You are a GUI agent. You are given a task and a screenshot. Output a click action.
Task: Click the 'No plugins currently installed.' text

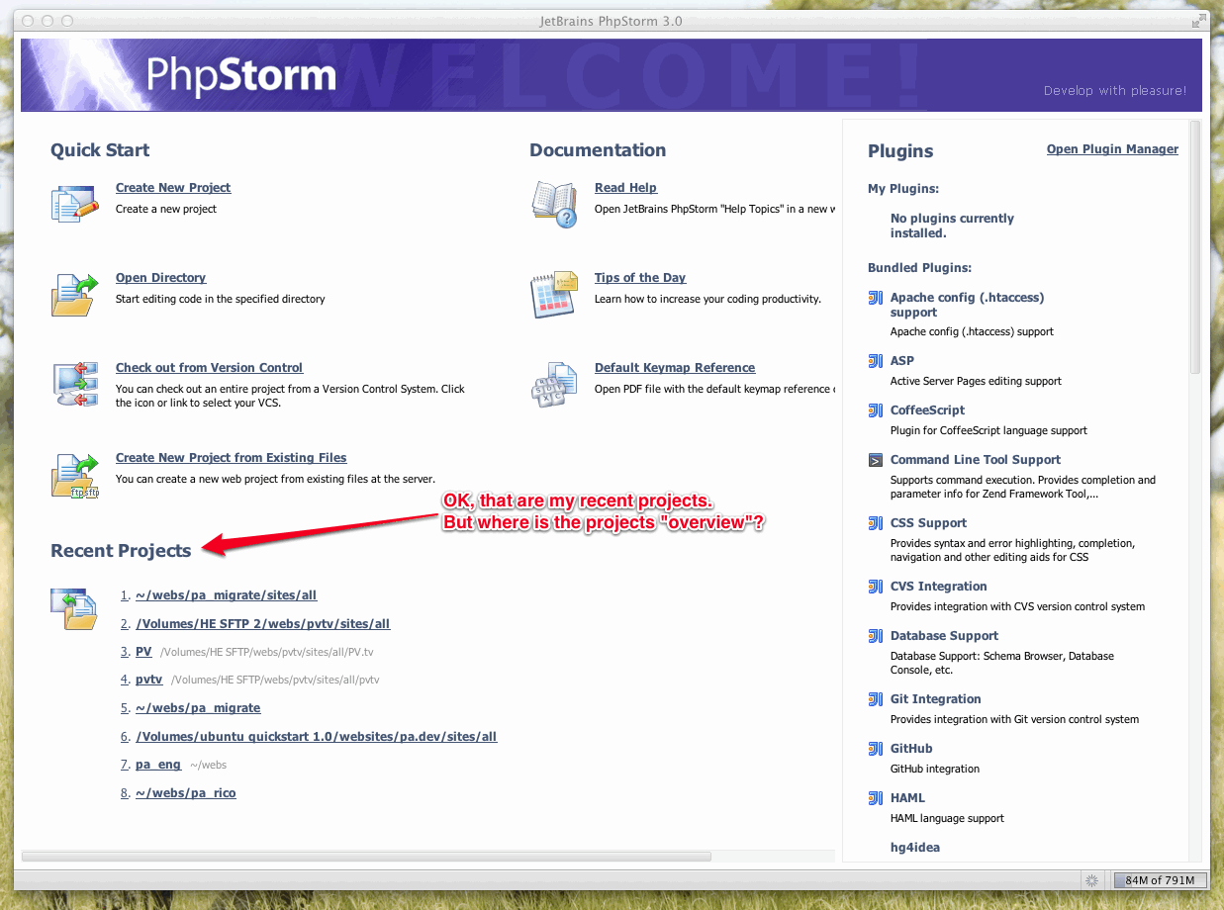[x=952, y=226]
